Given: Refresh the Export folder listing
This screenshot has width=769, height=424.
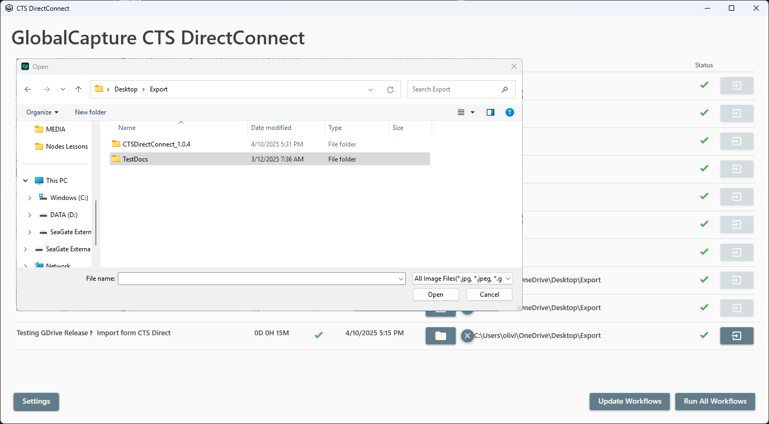Looking at the screenshot, I should pos(390,89).
